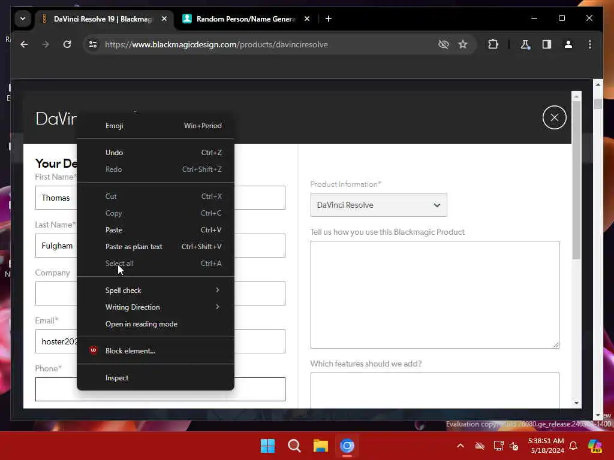The image size is (614, 460).
Task: Click the crossed-out eye tracking icon
Action: [x=443, y=44]
